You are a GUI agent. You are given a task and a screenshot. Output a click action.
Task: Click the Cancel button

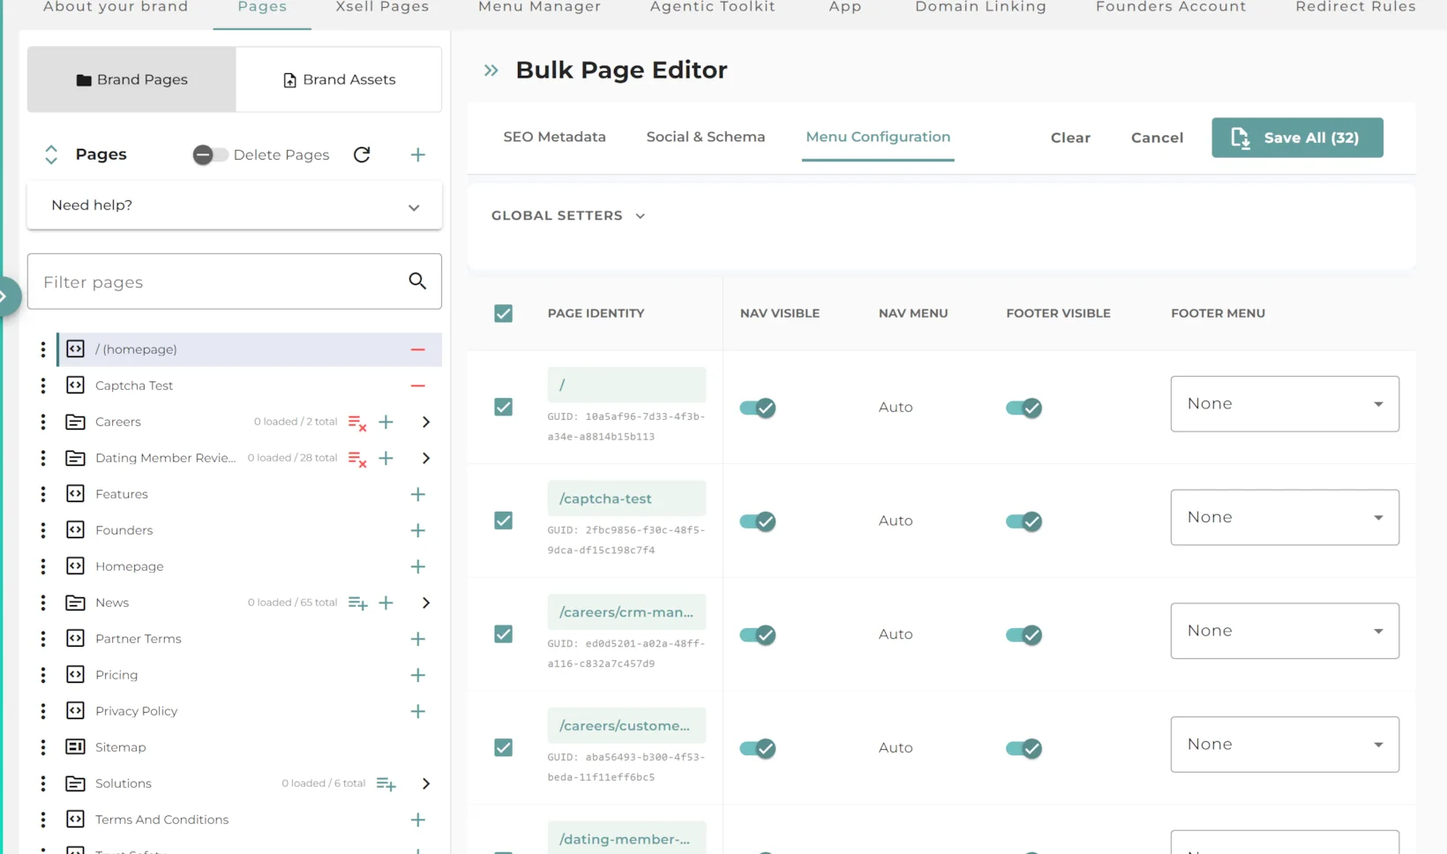(1157, 138)
